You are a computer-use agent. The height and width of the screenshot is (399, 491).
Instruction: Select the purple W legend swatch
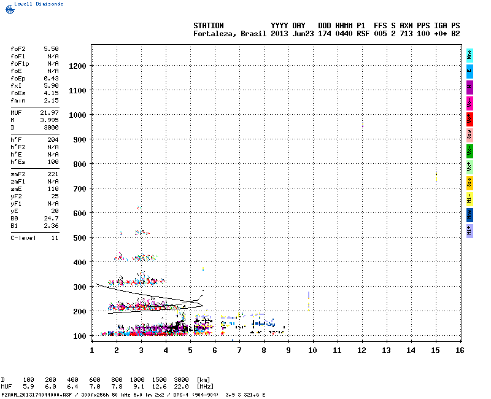coord(470,87)
